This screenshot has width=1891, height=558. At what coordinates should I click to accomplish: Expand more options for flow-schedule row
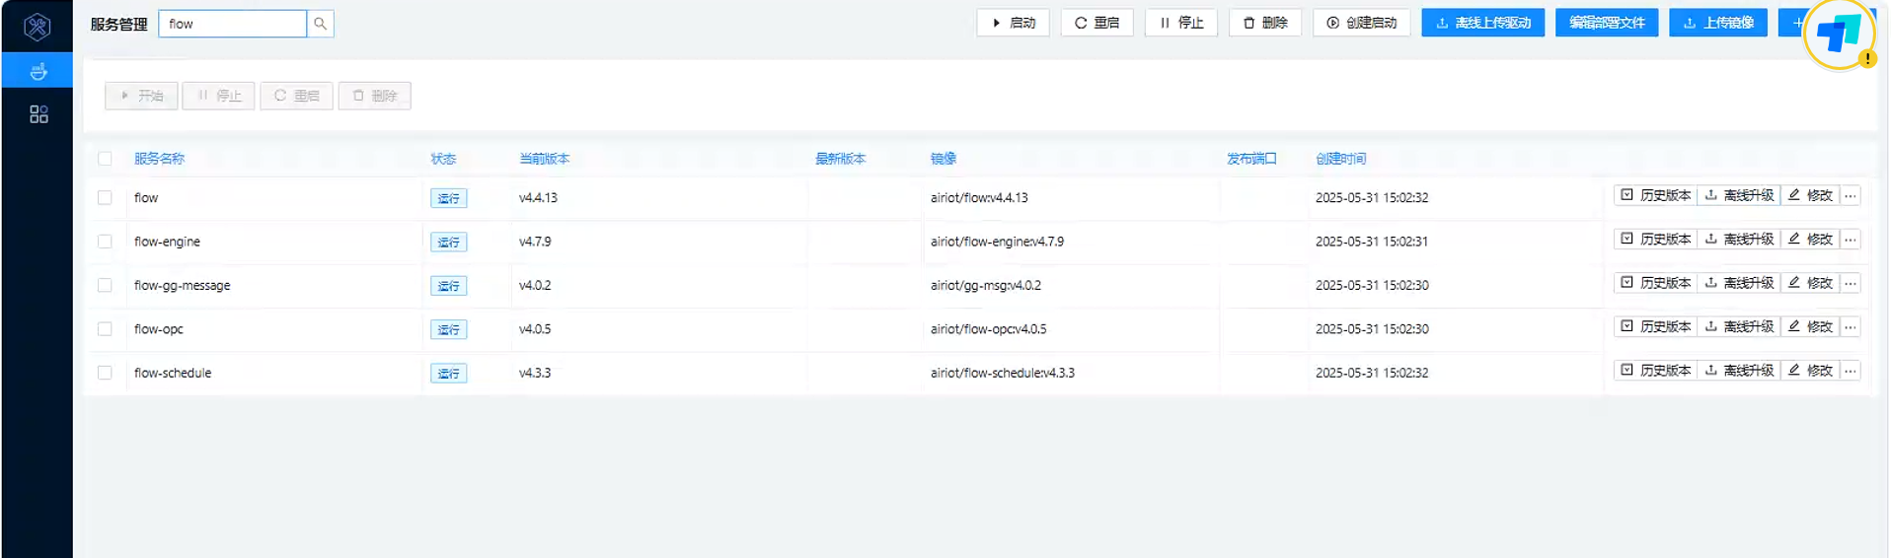1851,371
